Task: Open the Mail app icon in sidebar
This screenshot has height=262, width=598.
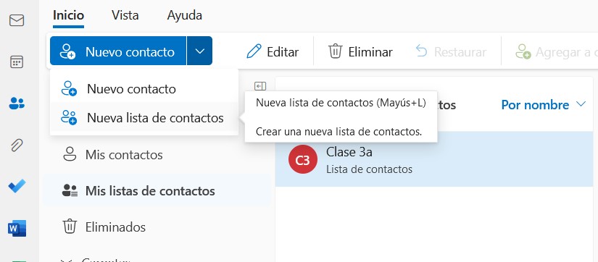Action: pyautogui.click(x=17, y=20)
